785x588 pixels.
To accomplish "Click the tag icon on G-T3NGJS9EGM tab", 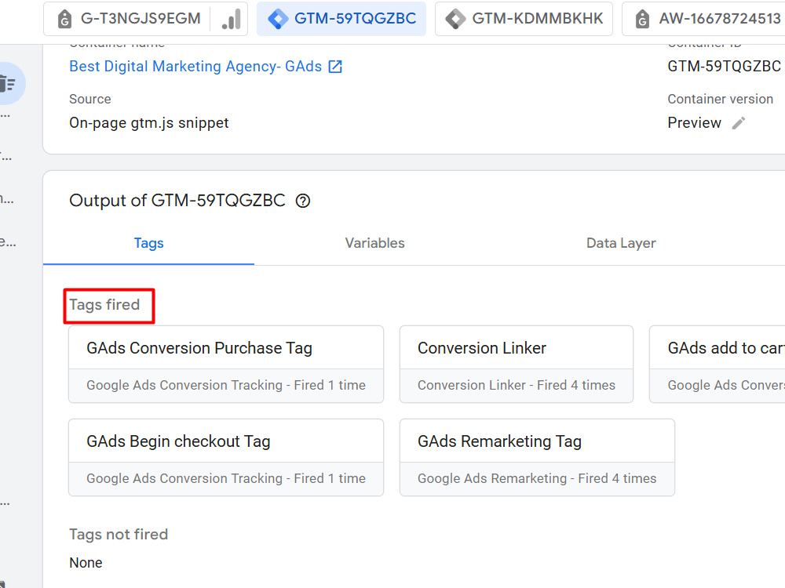I will click(x=64, y=19).
